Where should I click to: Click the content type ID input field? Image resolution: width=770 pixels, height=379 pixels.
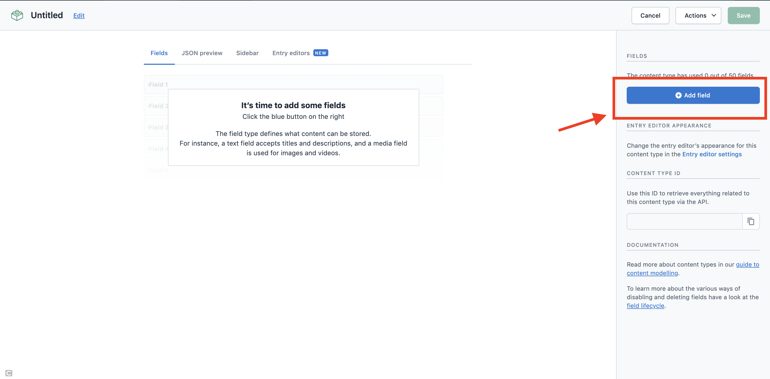tap(684, 221)
